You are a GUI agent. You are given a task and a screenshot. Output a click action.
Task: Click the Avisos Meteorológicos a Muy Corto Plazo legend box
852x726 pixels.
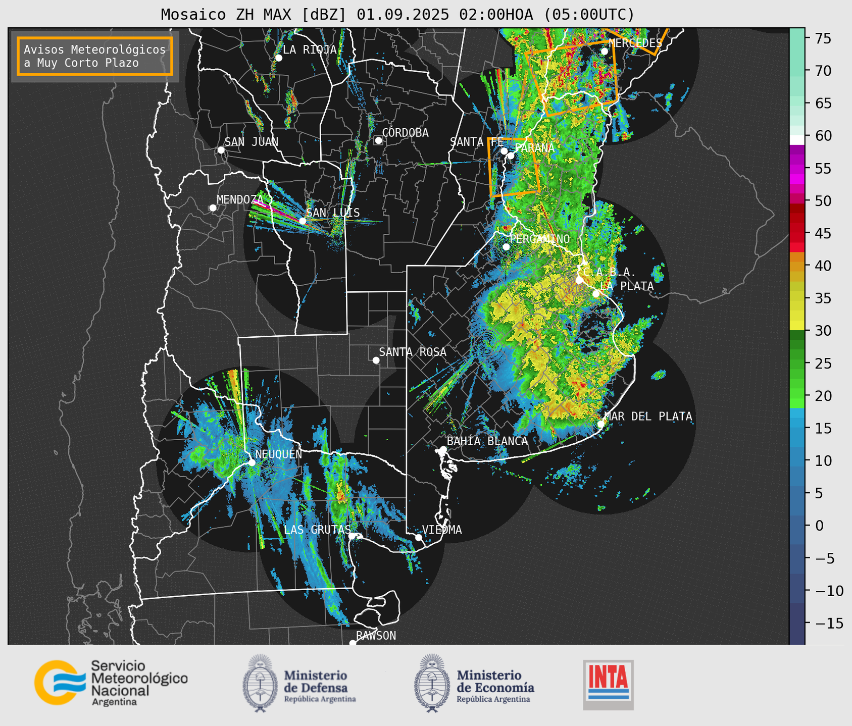click(x=95, y=56)
